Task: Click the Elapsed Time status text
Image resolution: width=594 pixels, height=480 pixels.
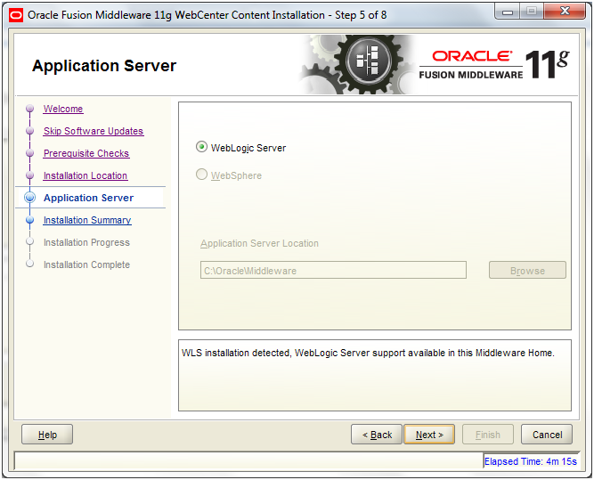Action: (531, 461)
